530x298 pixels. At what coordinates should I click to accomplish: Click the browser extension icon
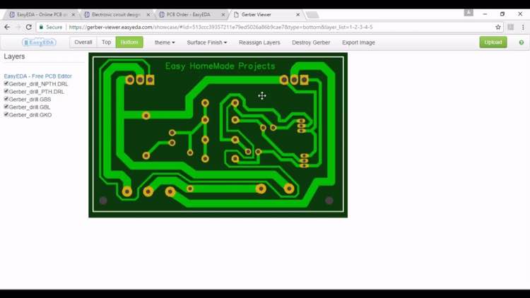511,27
